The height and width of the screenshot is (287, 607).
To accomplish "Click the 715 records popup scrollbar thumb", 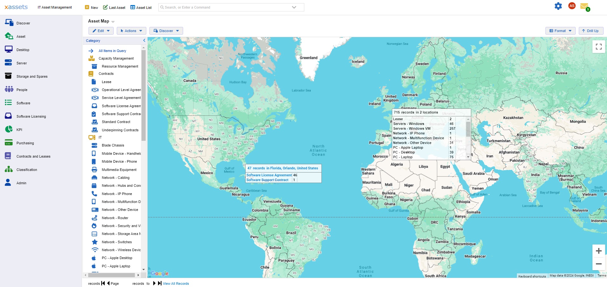I will [468, 128].
